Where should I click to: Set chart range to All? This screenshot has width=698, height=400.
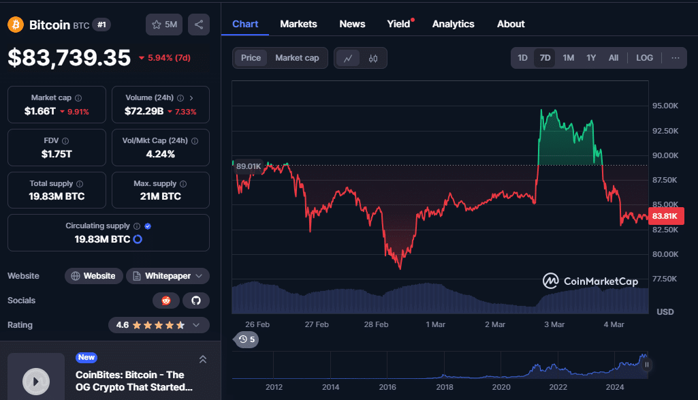pos(614,58)
